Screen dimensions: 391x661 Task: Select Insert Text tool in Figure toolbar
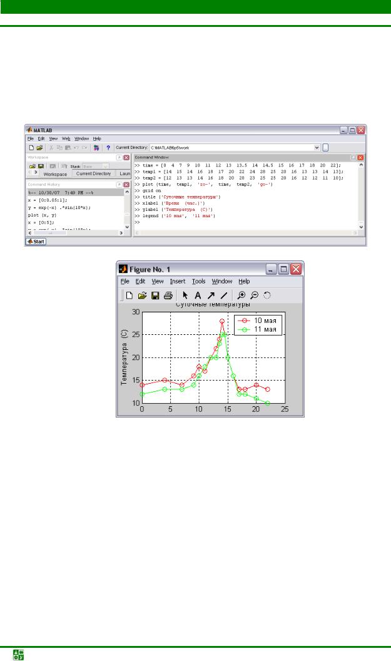[198, 295]
